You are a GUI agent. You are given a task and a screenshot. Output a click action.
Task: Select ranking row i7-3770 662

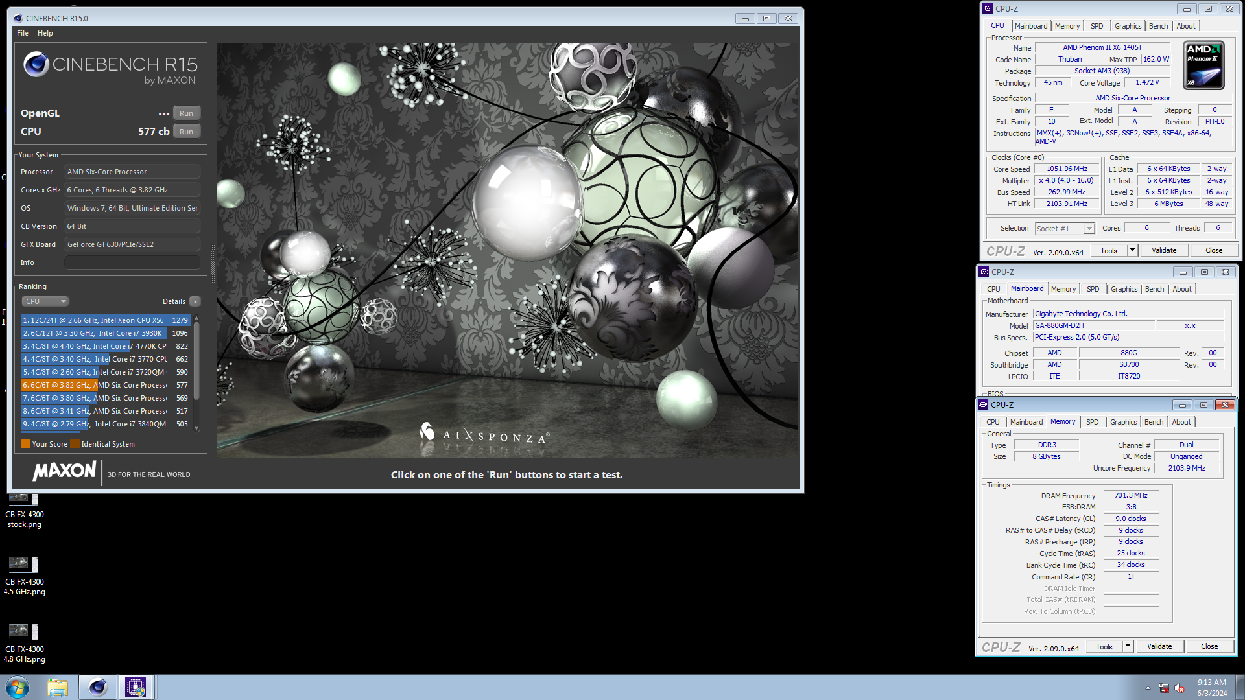[106, 359]
